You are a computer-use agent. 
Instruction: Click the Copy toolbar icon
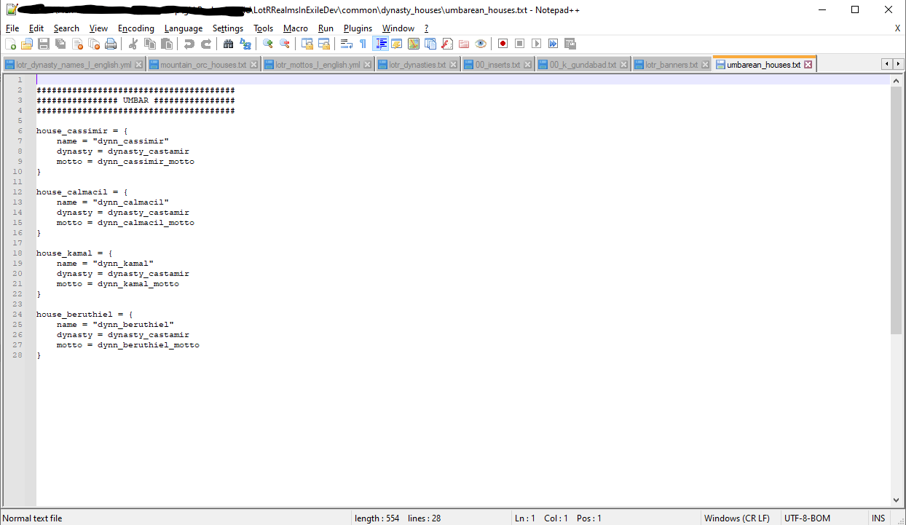pos(150,44)
